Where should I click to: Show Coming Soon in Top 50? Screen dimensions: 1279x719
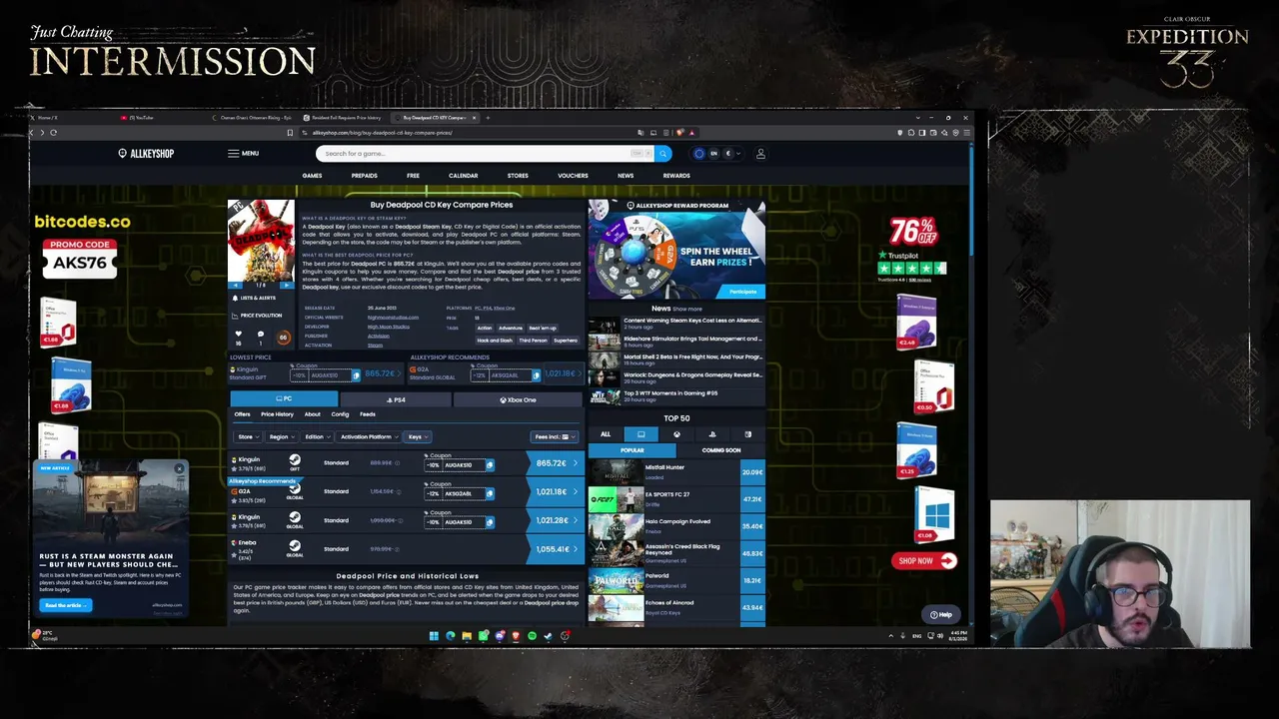pos(720,450)
